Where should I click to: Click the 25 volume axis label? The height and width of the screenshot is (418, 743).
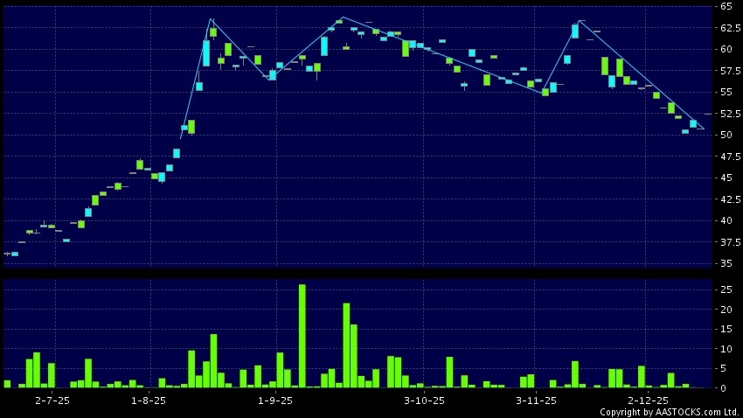726,289
